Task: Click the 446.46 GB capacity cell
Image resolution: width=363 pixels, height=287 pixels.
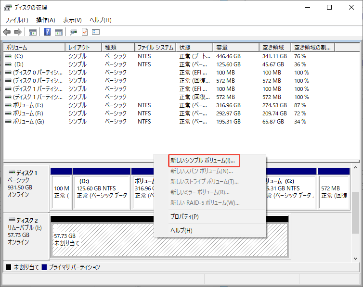Action: 228,56
